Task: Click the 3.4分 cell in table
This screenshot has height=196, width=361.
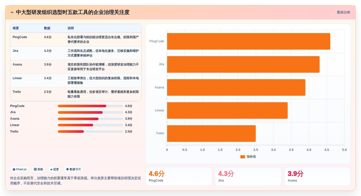Action: click(x=48, y=78)
